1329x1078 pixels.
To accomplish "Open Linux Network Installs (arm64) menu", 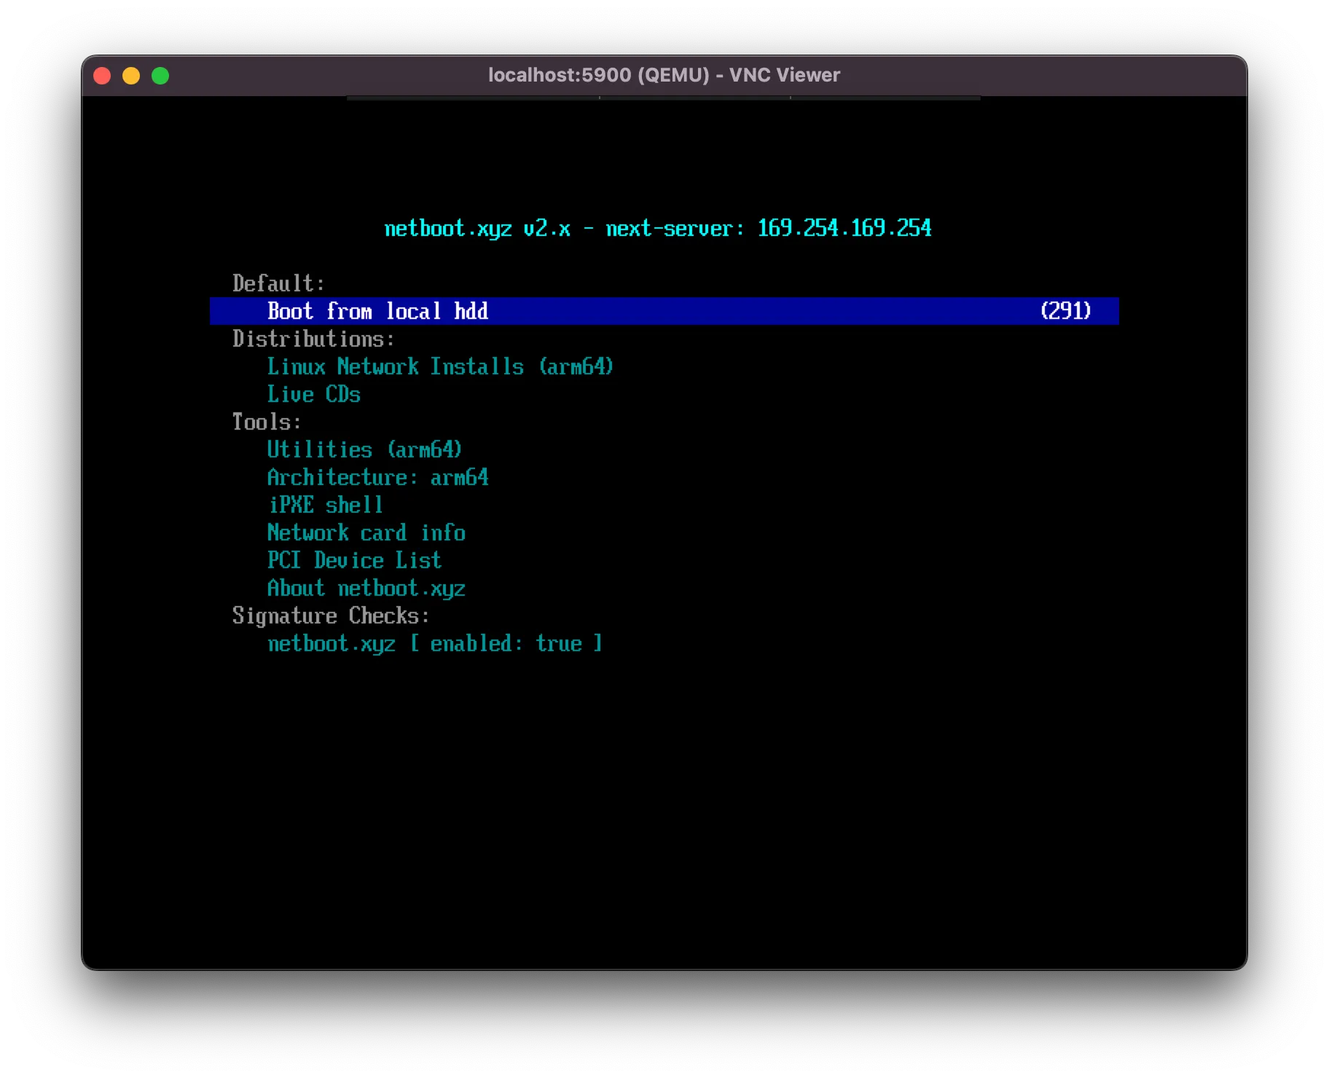I will (440, 366).
